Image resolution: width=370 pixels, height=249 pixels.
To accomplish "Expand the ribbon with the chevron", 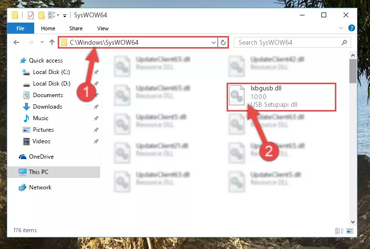I will [341, 28].
